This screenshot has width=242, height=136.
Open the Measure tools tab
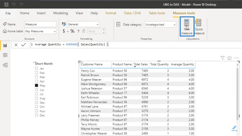click(x=184, y=13)
